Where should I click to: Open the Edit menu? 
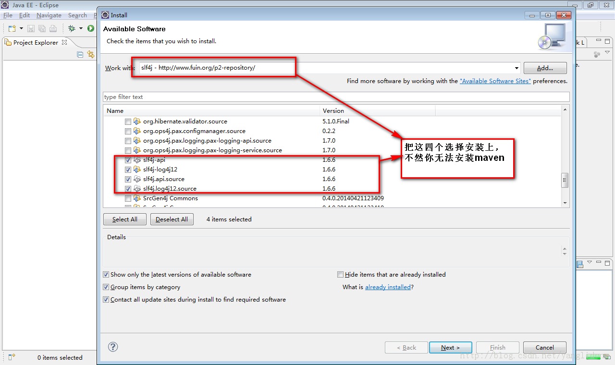[25, 15]
